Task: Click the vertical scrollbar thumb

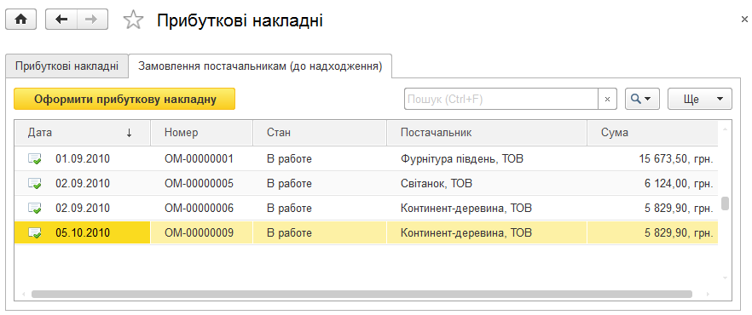Action: (725, 203)
